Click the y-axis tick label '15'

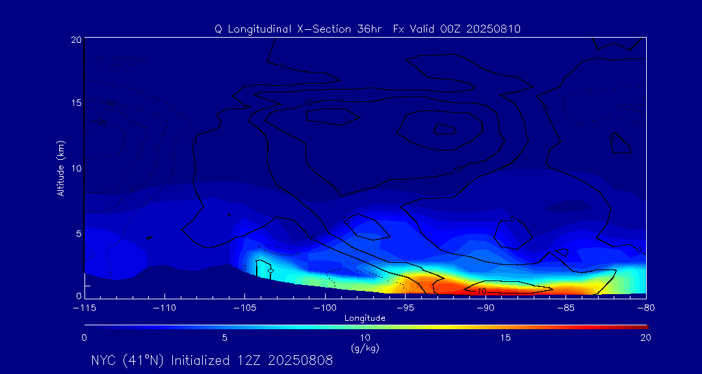75,104
